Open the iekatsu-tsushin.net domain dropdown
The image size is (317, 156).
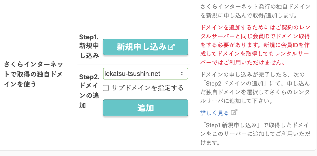tap(145, 74)
